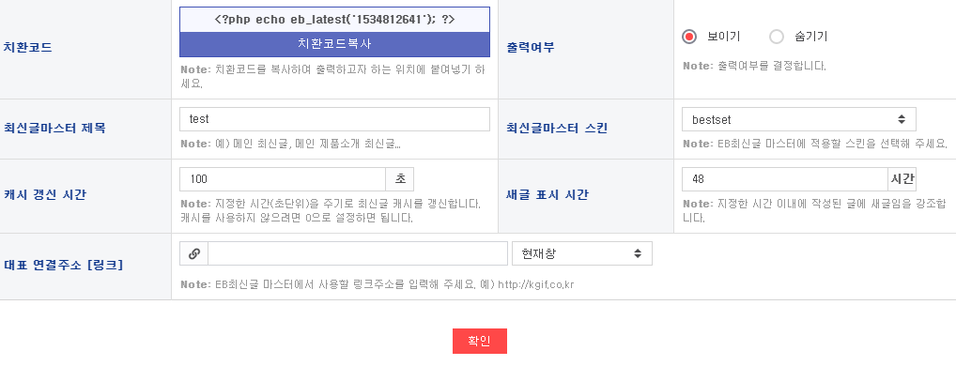Image resolution: width=956 pixels, height=366 pixels.
Task: Click the 출력여부 row label
Action: (531, 48)
